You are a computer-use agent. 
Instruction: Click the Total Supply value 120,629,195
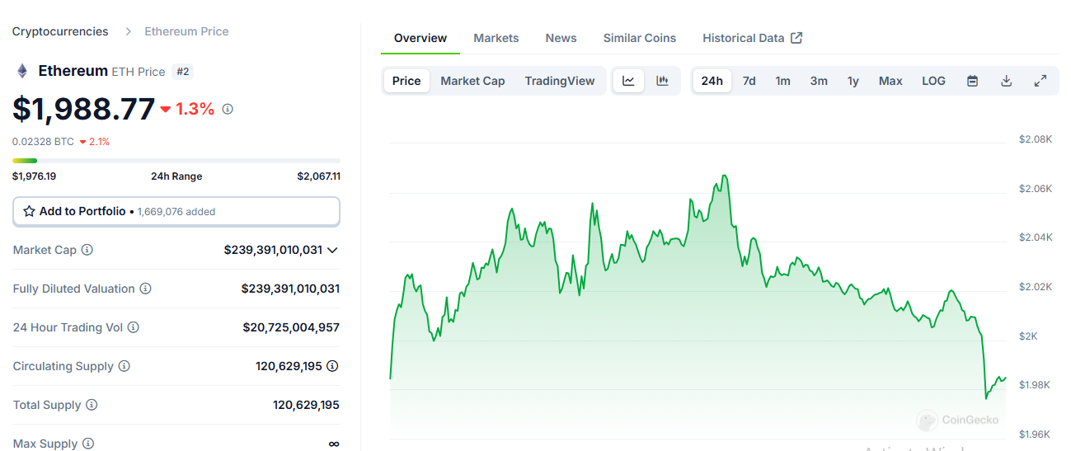306,405
